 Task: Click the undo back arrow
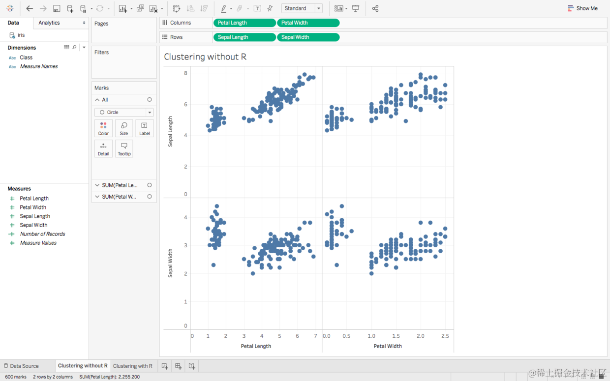(x=30, y=8)
